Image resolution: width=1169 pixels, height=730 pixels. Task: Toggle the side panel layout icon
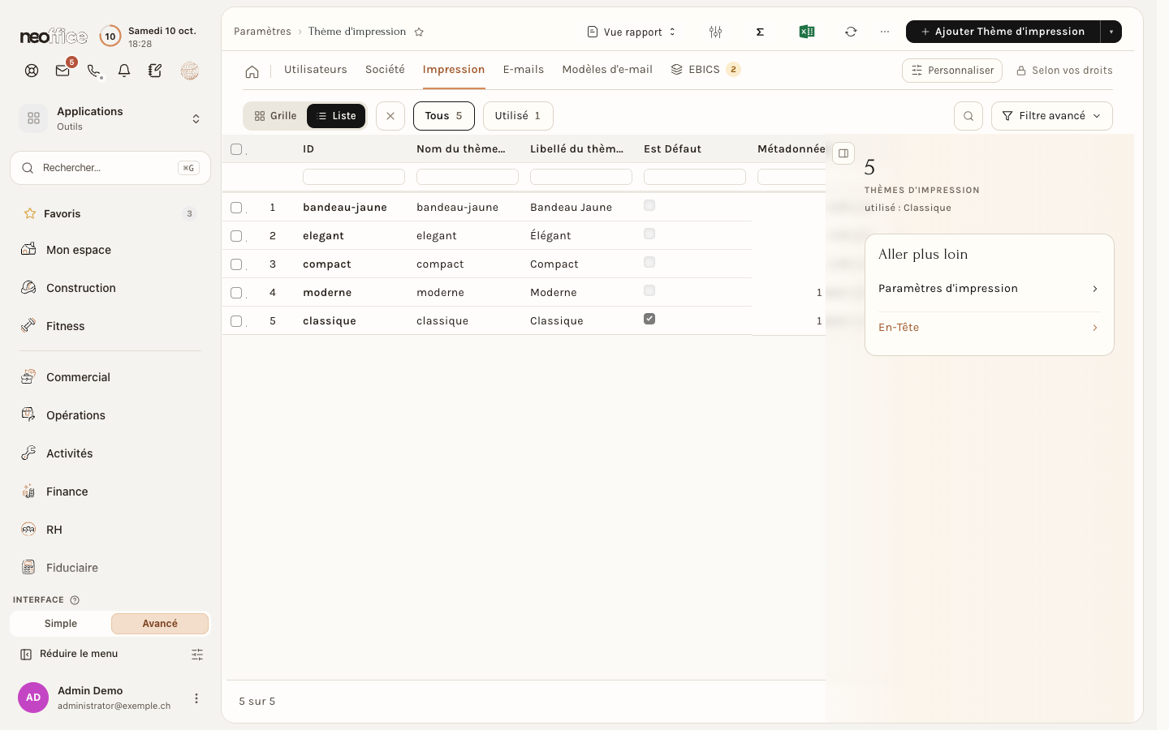point(843,153)
